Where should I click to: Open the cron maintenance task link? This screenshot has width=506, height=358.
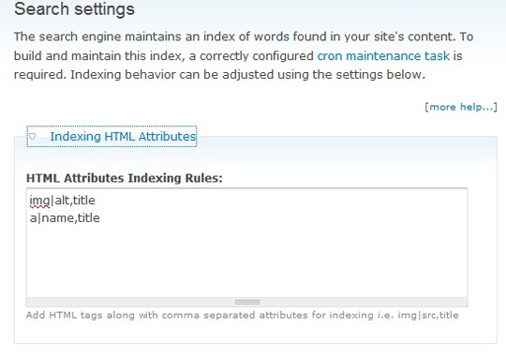click(383, 56)
